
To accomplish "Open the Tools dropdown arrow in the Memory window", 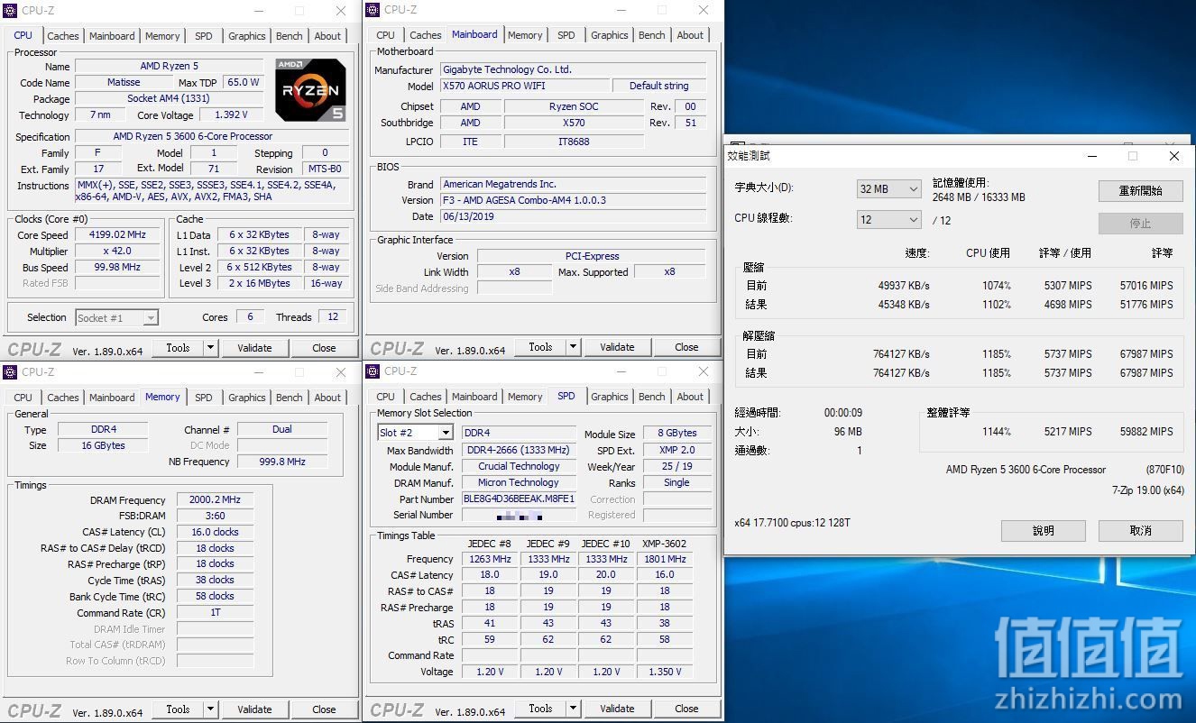I will coord(211,709).
